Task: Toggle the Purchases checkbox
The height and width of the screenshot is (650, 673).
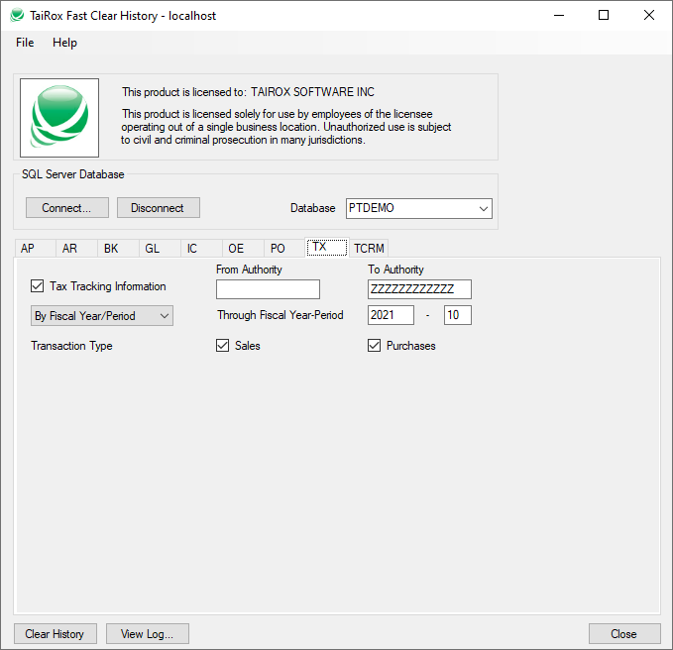Action: click(375, 346)
